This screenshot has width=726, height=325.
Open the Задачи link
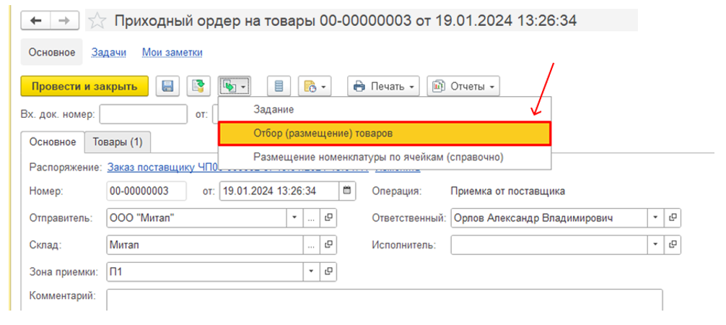(x=109, y=53)
